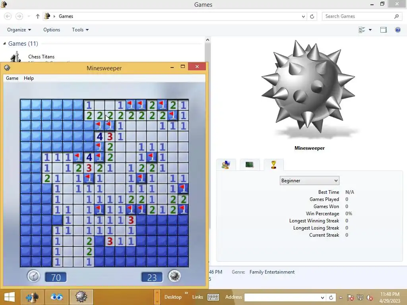This screenshot has width=407, height=305.
Task: Show hidden tray icons arrow
Action: click(x=341, y=297)
